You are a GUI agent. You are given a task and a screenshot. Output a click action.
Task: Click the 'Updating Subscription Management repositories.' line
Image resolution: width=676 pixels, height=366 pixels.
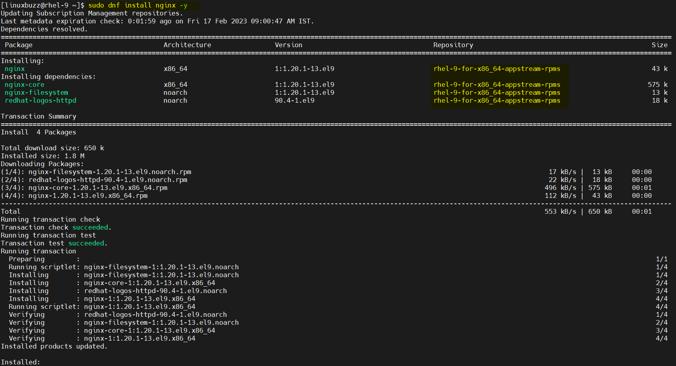point(92,13)
